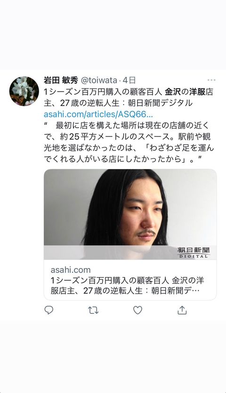Tap the reply speech bubble icon
The width and height of the screenshot is (226, 393).
click(49, 310)
